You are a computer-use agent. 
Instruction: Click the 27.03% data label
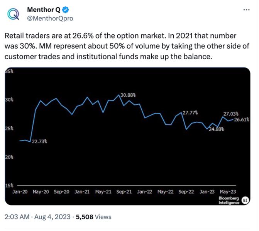coord(231,114)
